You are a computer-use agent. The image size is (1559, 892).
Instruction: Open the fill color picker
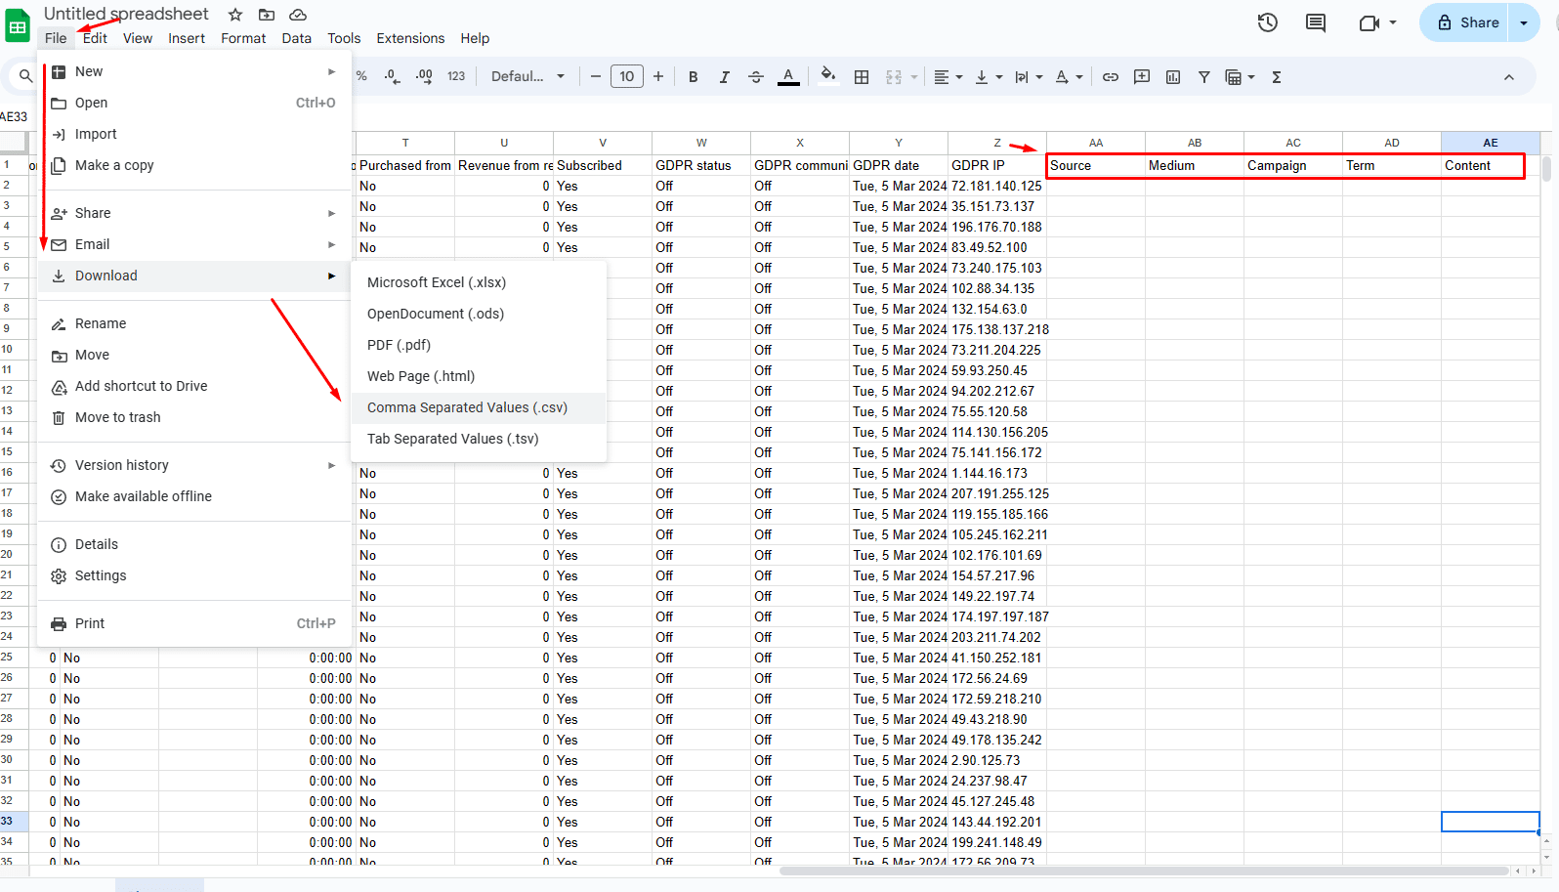click(828, 76)
